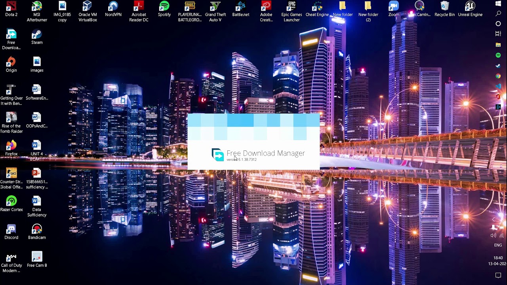Open File Explorer from the taskbar
507x285 pixels.
click(x=498, y=45)
